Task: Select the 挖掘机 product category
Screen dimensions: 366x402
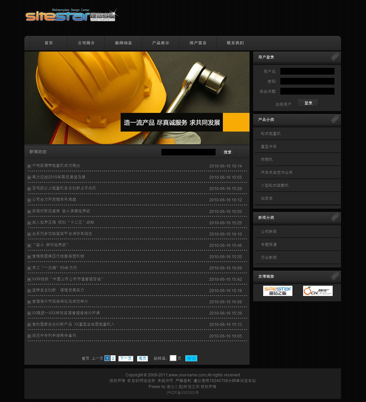Action: point(267,159)
